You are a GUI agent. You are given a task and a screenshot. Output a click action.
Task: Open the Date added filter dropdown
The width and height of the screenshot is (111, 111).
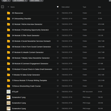pyautogui.click(x=36, y=1)
